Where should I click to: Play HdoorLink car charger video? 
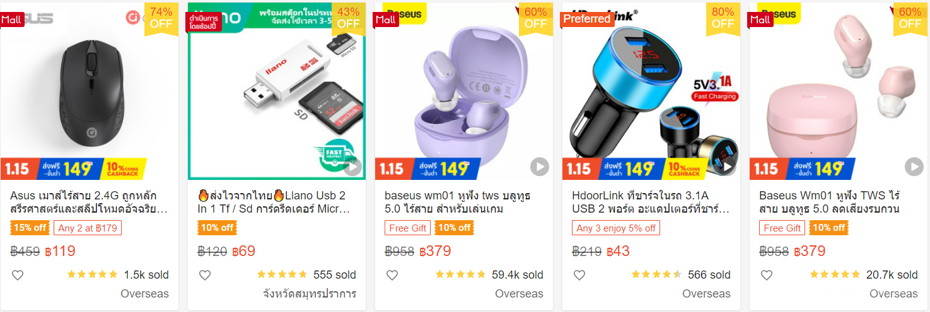pos(727,167)
